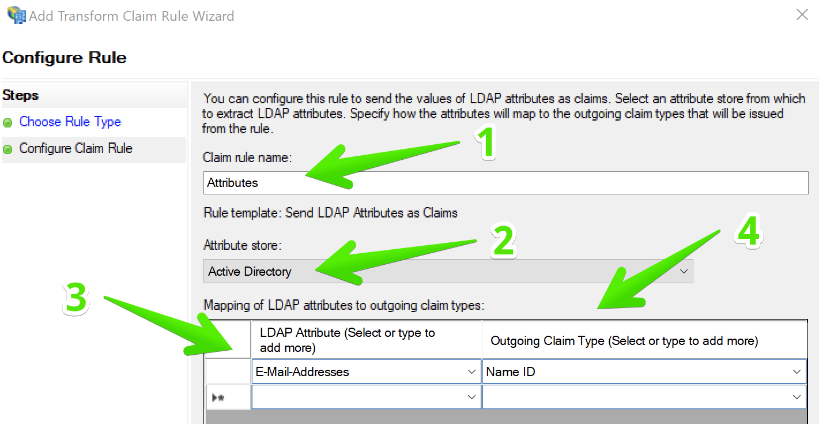Select the row header of E-Mail-Addresses row
This screenshot has width=819, height=424.
point(228,372)
